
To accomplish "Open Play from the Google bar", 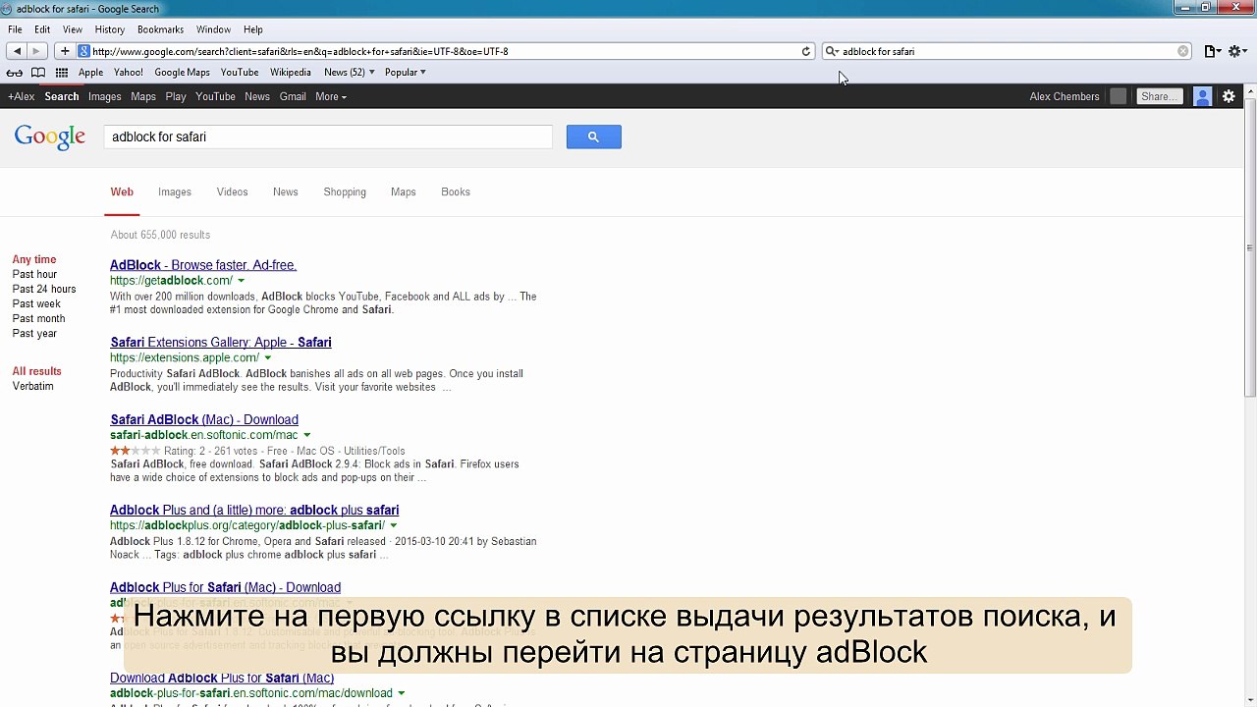I will 176,96.
